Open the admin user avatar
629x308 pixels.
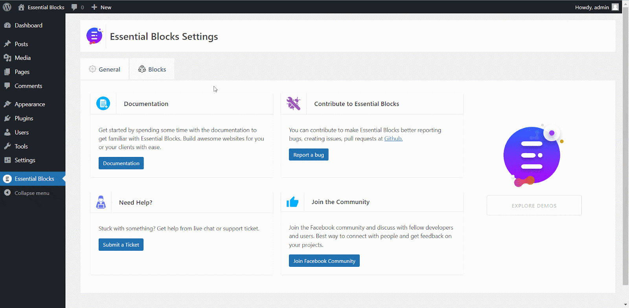615,7
